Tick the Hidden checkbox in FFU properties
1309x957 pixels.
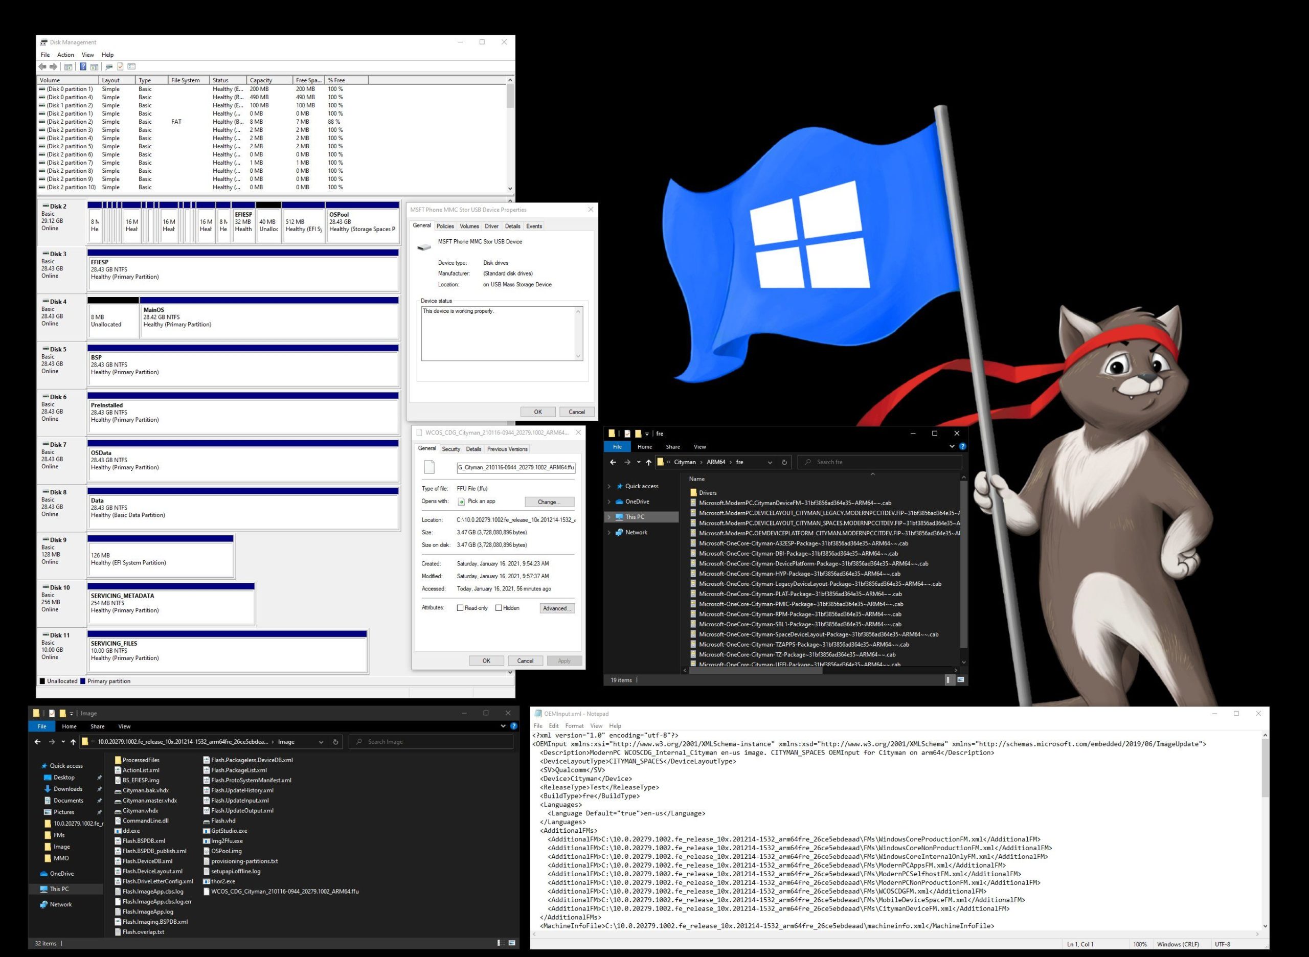(x=499, y=608)
